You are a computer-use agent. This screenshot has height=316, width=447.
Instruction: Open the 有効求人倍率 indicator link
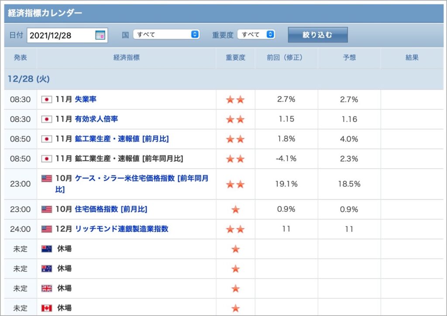96,119
